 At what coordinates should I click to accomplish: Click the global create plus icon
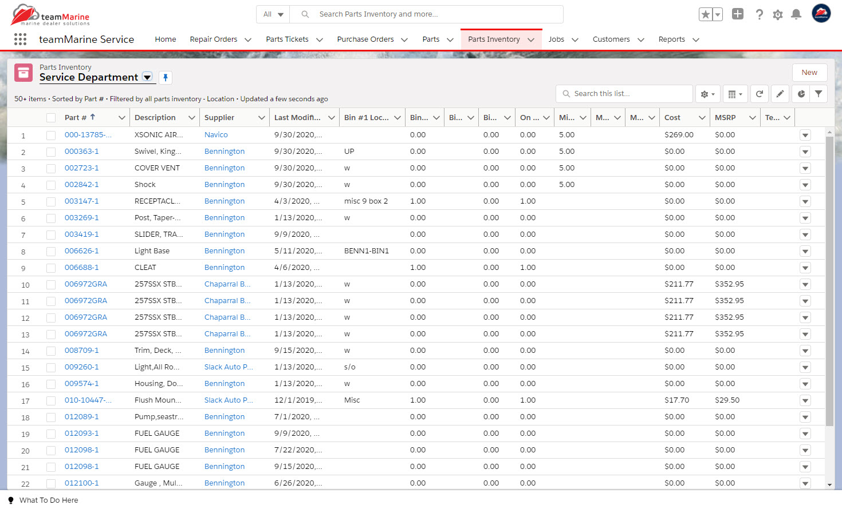coord(738,14)
